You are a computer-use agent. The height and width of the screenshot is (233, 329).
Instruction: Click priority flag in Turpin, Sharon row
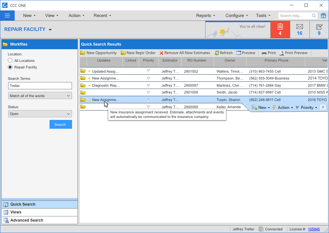(x=148, y=100)
